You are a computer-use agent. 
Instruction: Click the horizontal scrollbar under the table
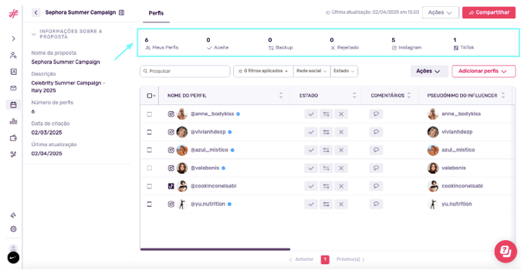215,249
